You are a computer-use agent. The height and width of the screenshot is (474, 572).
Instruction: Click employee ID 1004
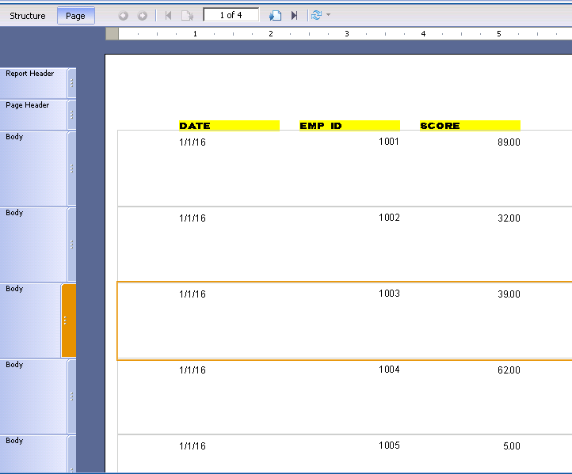click(x=389, y=370)
